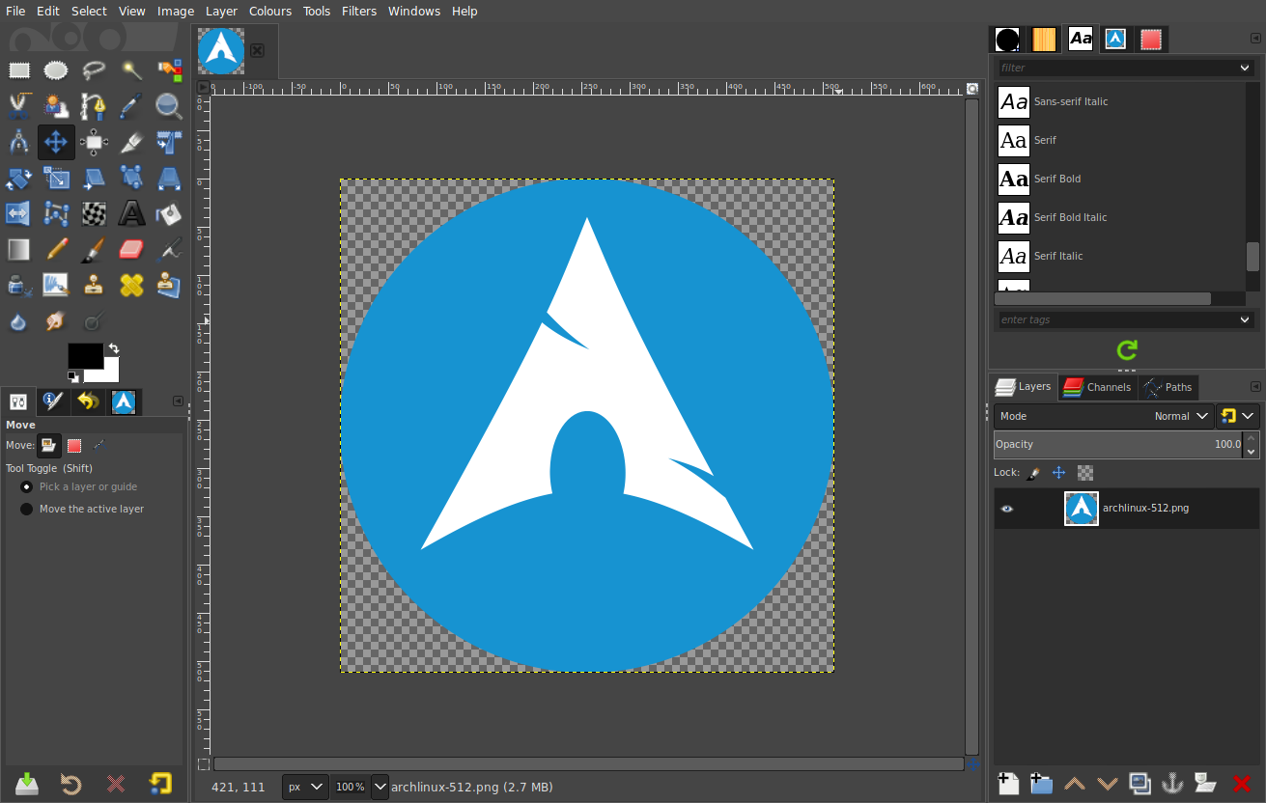Toggle the lock pixels brush icon
Image resolution: width=1266 pixels, height=803 pixels.
(x=1033, y=473)
